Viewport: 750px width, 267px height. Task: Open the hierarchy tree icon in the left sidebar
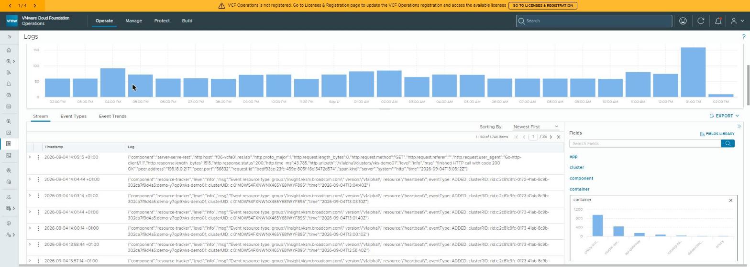[9, 197]
